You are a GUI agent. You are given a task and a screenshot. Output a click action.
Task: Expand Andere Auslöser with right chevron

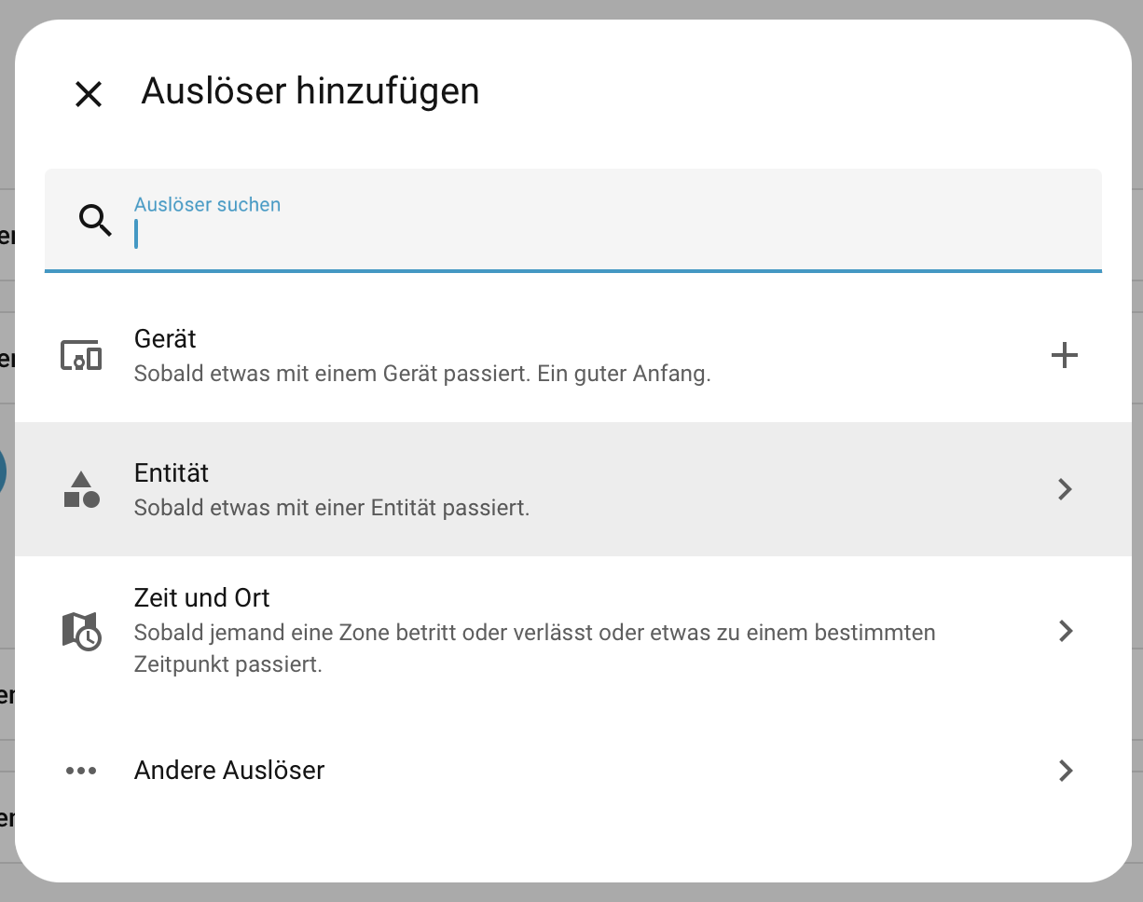click(x=1066, y=771)
